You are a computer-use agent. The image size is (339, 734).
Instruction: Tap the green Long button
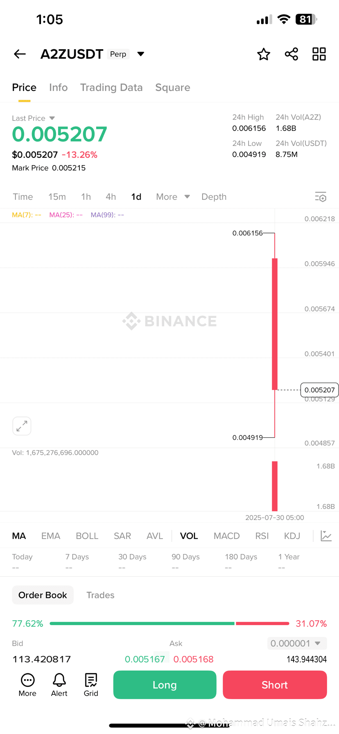tap(165, 685)
